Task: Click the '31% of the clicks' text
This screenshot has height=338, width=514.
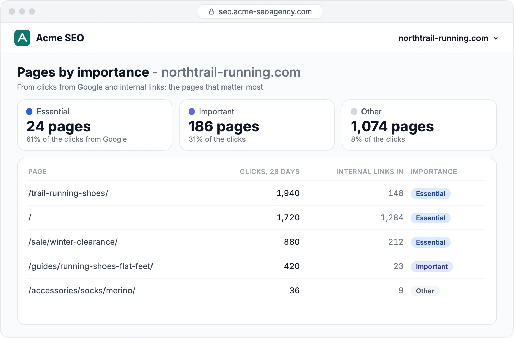Action: pyautogui.click(x=217, y=139)
